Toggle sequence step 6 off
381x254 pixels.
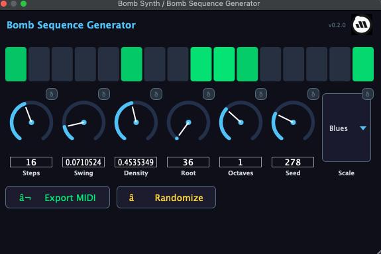pyautogui.click(x=131, y=64)
